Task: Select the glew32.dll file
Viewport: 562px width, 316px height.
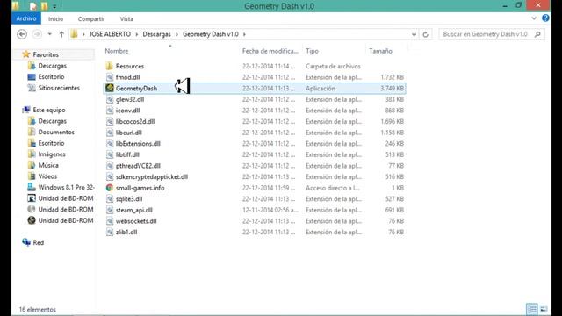Action: coord(130,99)
